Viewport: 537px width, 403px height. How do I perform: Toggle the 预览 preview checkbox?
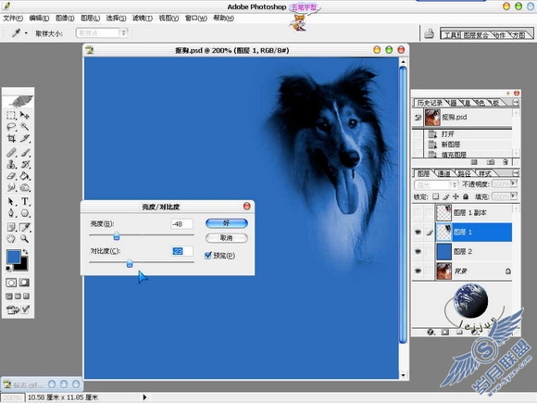pyautogui.click(x=208, y=256)
